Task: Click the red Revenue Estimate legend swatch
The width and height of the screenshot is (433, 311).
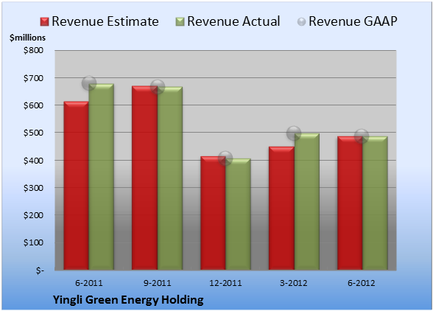Action: click(44, 22)
